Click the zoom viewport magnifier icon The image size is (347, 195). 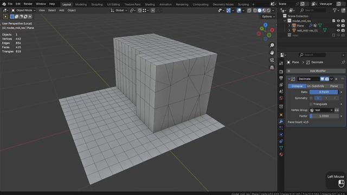point(272,45)
